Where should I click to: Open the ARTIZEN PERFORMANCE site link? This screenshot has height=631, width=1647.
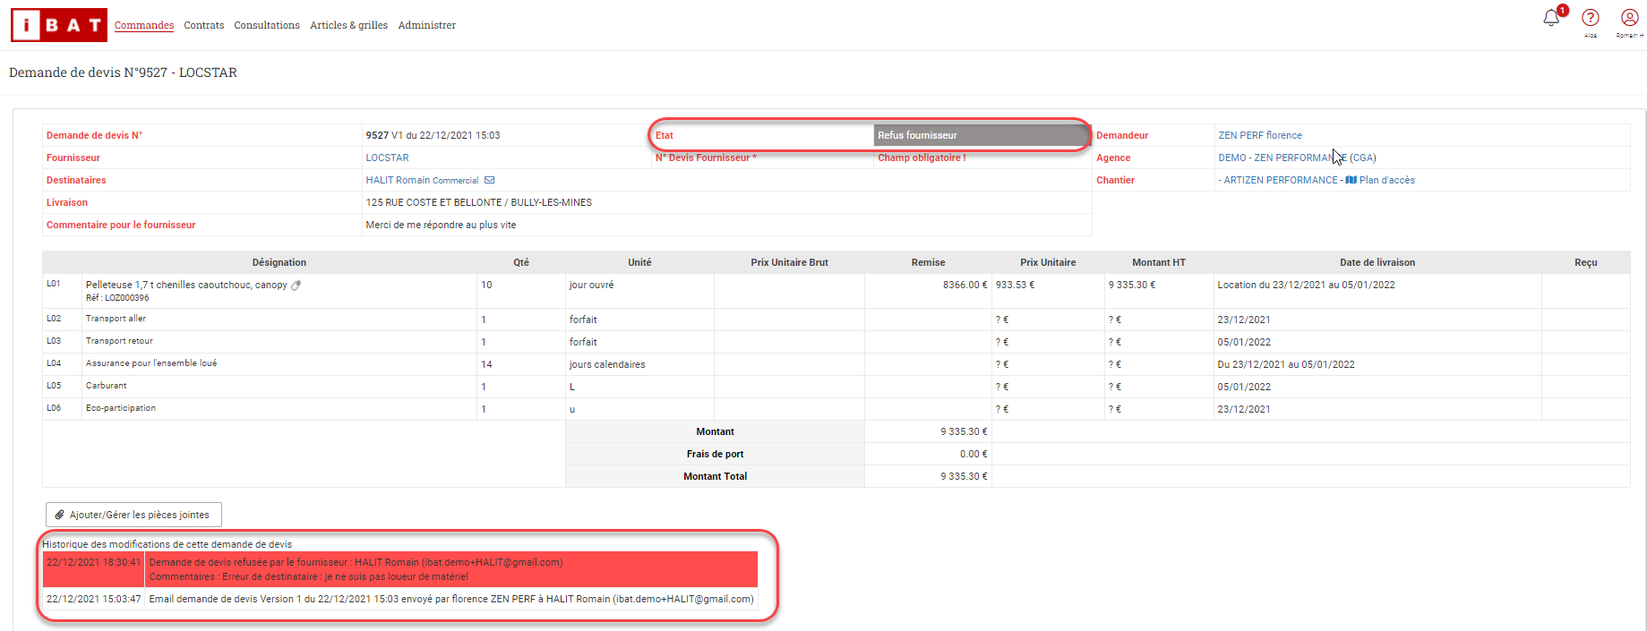1281,180
